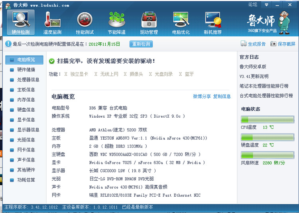The width and height of the screenshot is (299, 213).
Task: Click the 风扇转速 progress bar
Action: (x=268, y=155)
